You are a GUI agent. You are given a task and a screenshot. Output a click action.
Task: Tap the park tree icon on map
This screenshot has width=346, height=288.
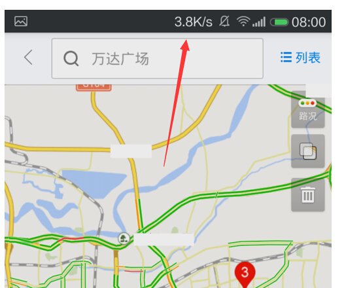pyautogui.click(x=124, y=238)
